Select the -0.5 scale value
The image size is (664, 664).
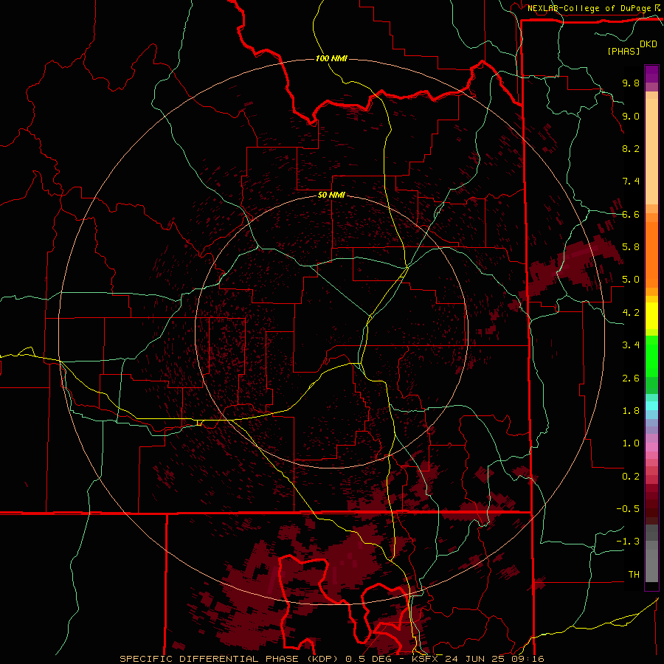tap(628, 509)
